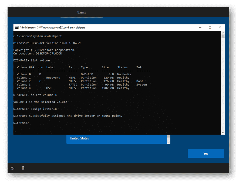The height and width of the screenshot is (181, 236).
Task: Click the 'list volume' command text
Action: tap(40, 60)
